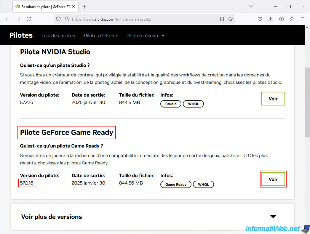The image size is (310, 234).
Task: Click the Game Ready info badge
Action: 176,185
